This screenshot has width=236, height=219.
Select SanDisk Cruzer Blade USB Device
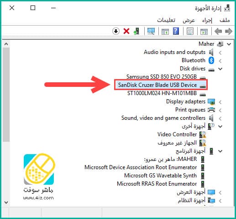pyautogui.click(x=157, y=85)
